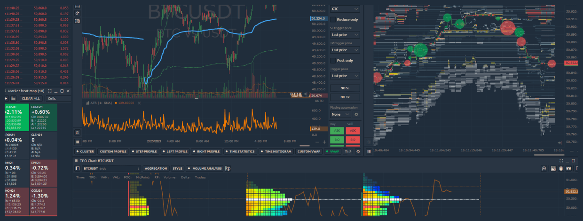Open the gear settings icon beside VWAP toolbar
Viewport: 583px width, 221px height.
tap(358, 151)
